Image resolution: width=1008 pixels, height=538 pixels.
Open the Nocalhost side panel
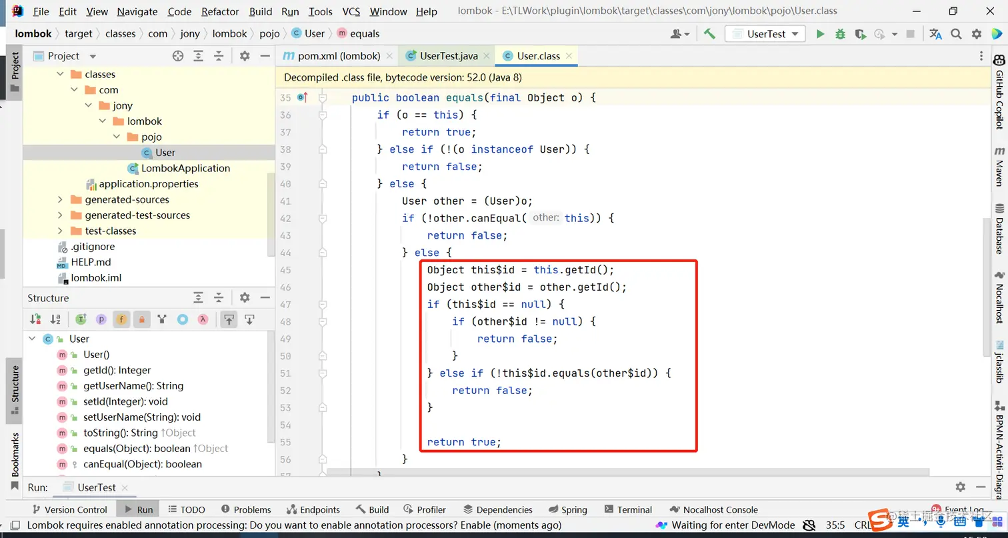tap(999, 297)
